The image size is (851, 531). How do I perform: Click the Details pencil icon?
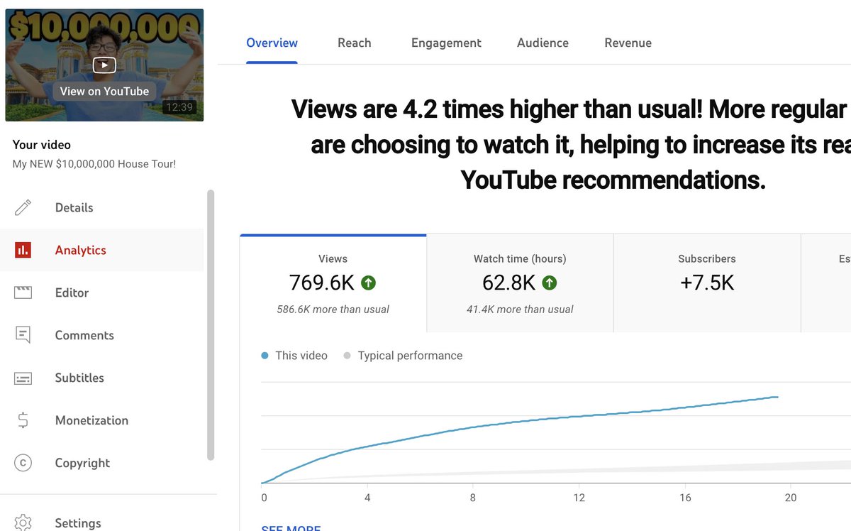pyautogui.click(x=23, y=207)
